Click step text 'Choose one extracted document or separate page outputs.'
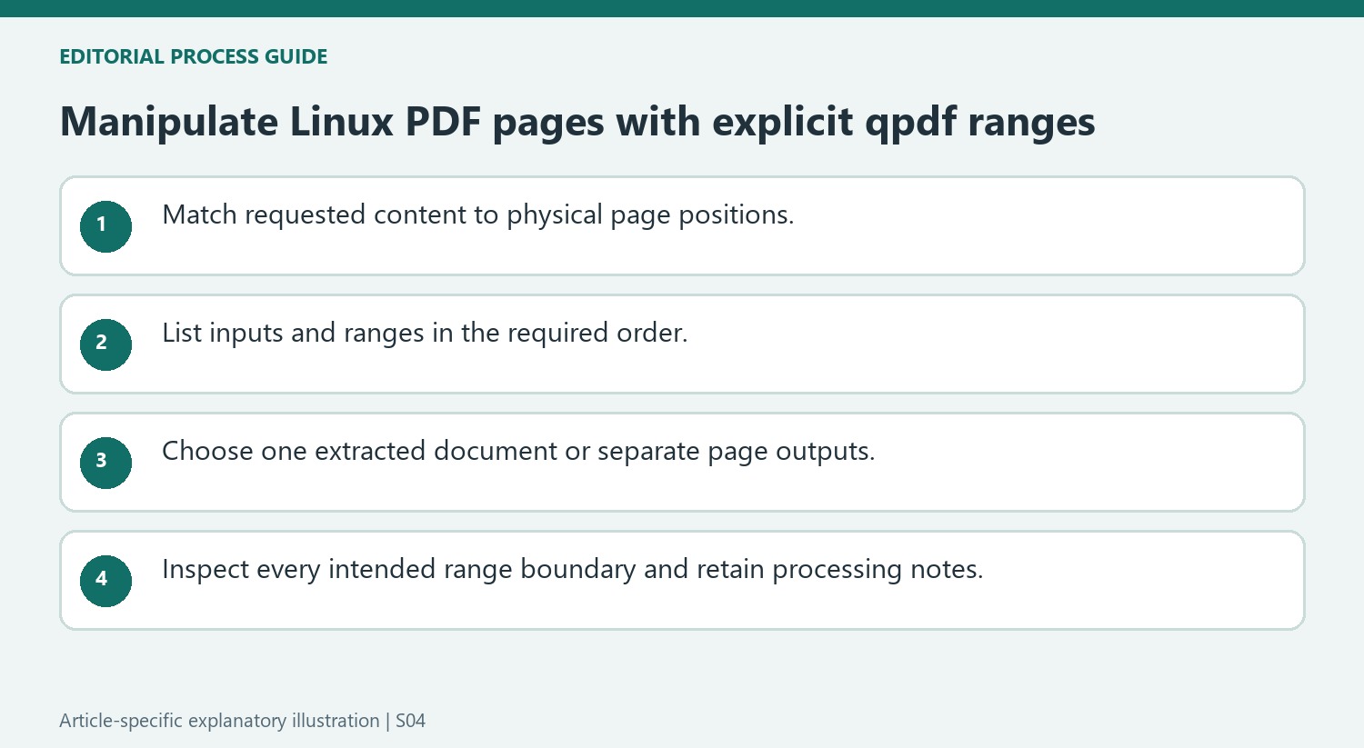Screen dimensions: 1364x748 (x=518, y=451)
